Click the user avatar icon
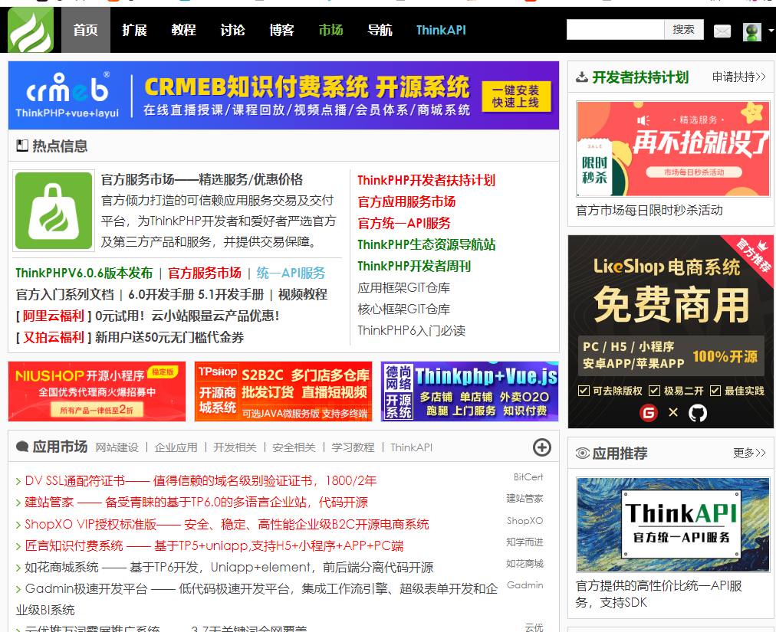Screen dimensions: 776x632 (x=752, y=31)
